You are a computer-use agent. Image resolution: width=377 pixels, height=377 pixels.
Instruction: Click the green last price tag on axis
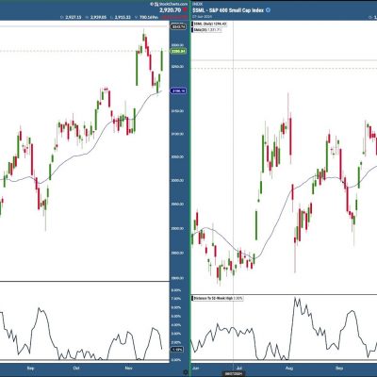(x=178, y=51)
